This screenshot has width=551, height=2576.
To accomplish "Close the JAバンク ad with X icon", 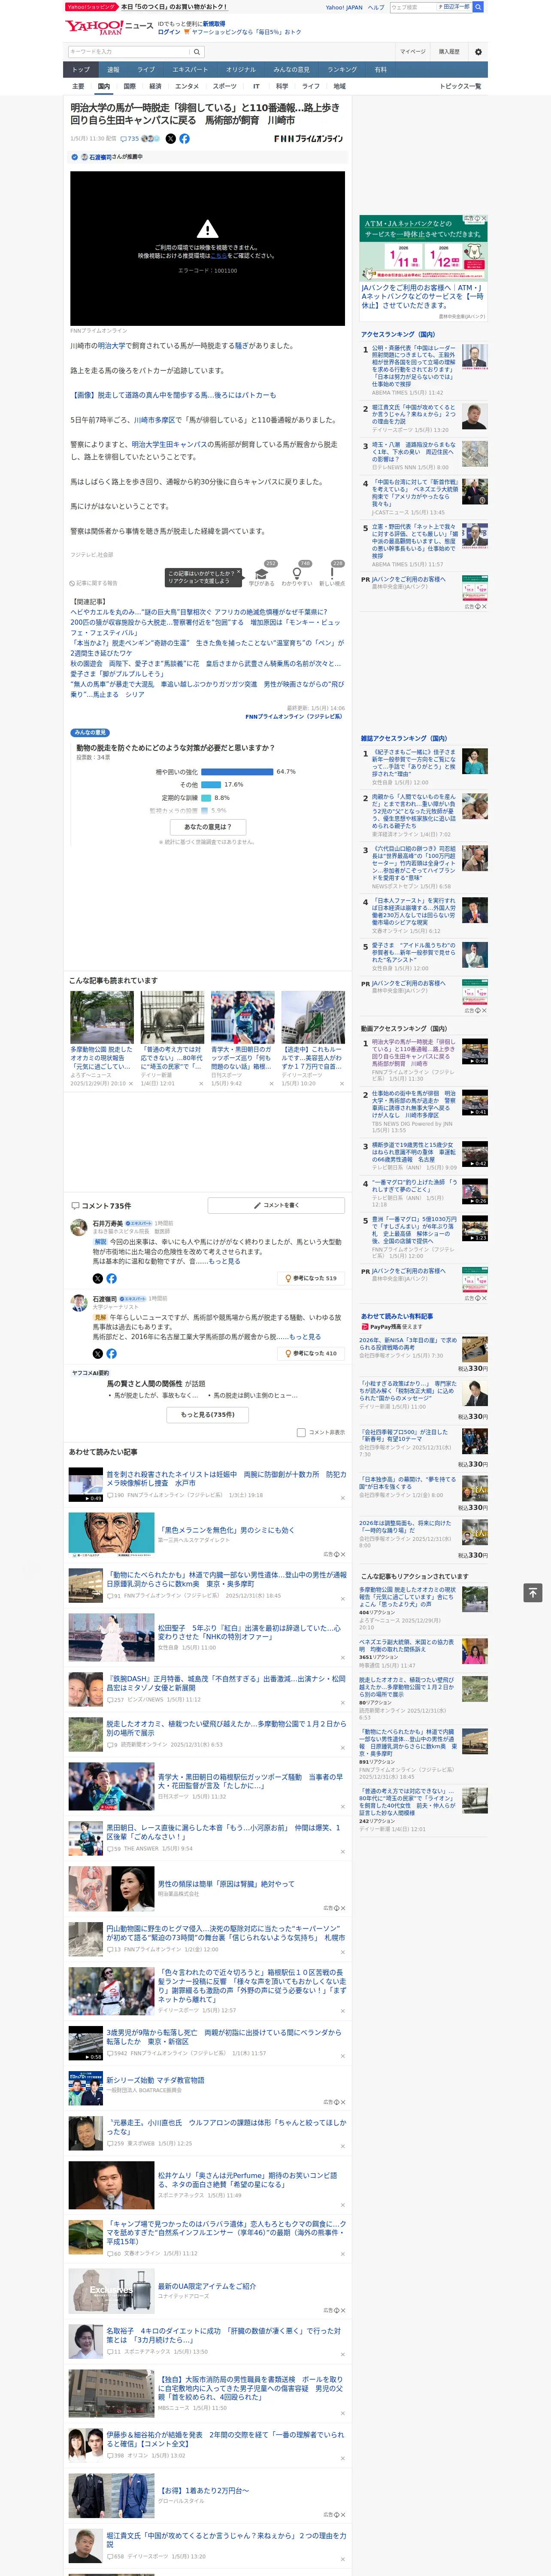I will point(484,218).
